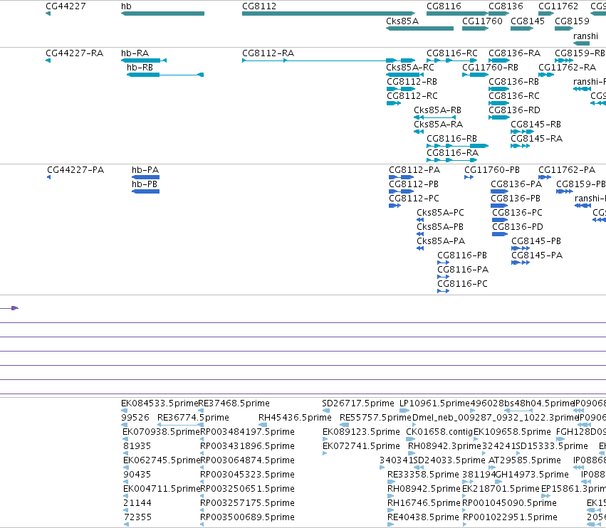Viewport: 606px width, 528px height.
Task: Select protein label CG8116-PB
Action: pyautogui.click(x=462, y=255)
